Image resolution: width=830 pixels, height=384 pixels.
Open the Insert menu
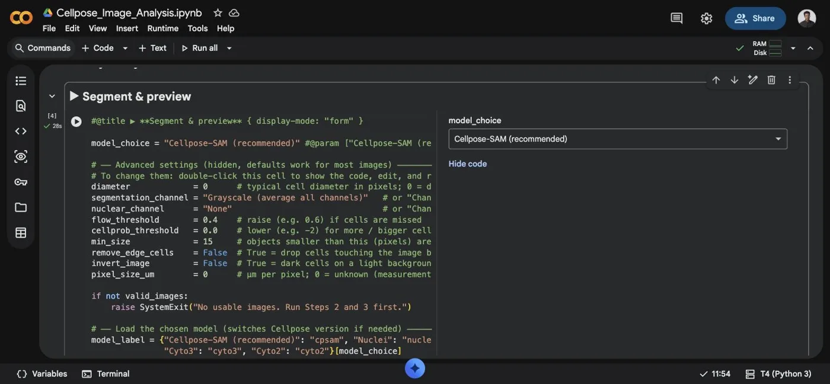click(x=127, y=28)
